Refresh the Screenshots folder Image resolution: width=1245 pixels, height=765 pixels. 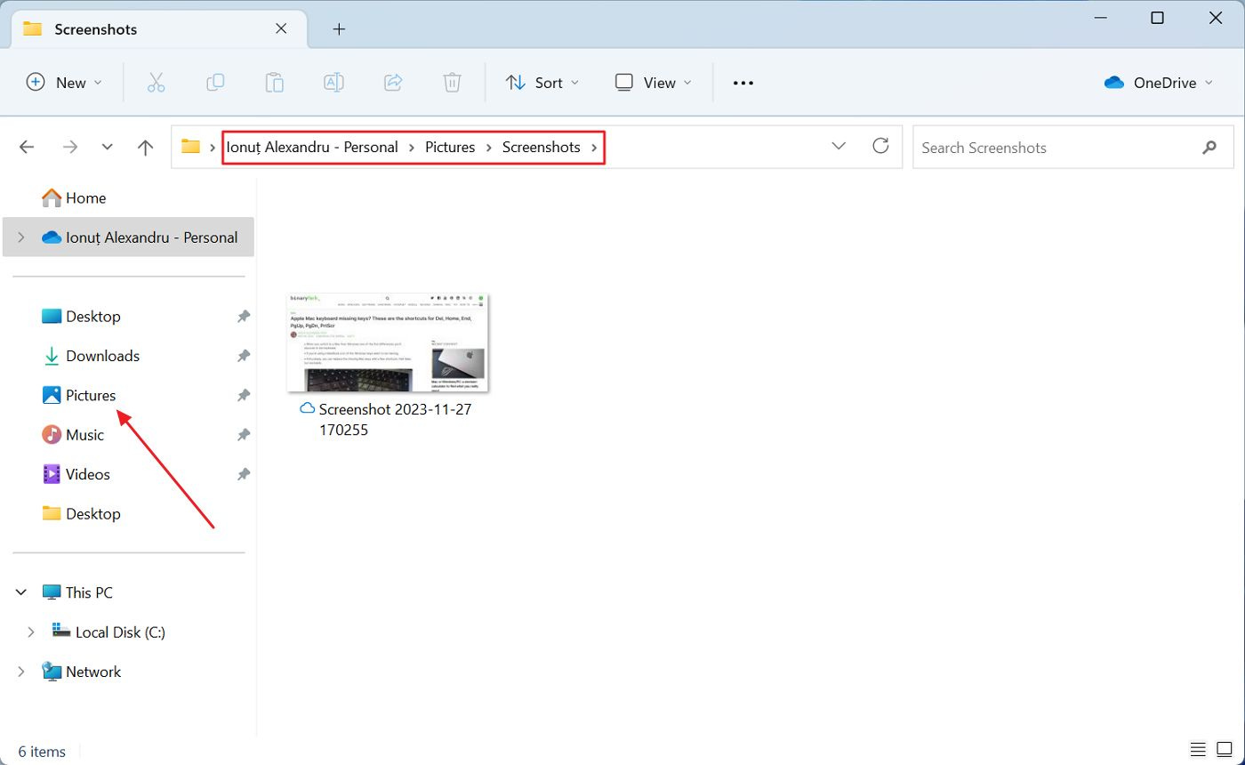pos(880,147)
